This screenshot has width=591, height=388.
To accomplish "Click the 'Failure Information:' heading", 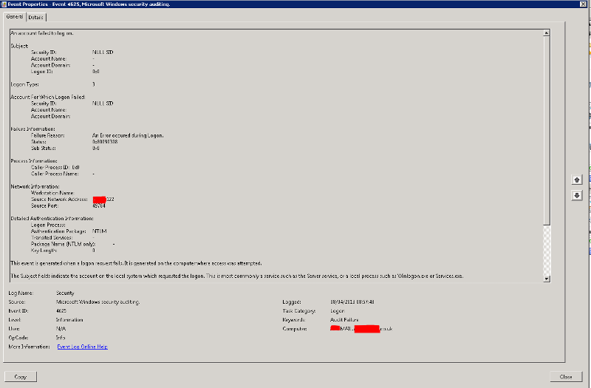I will [x=33, y=129].
